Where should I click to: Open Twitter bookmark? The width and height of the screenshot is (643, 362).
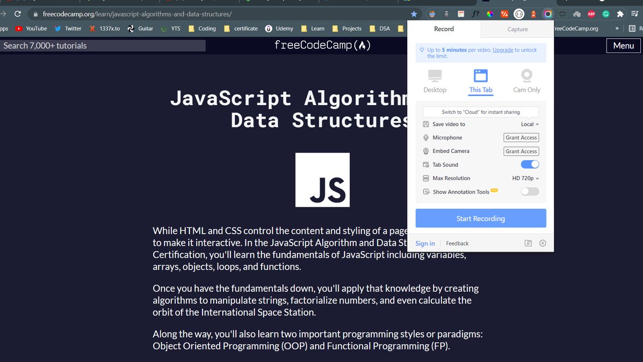pos(68,28)
